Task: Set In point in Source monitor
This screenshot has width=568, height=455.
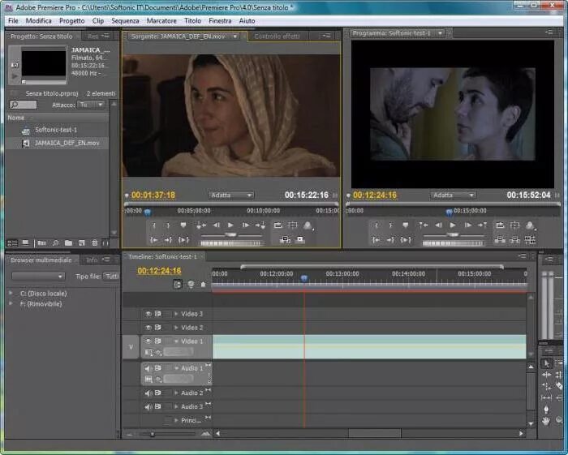Action: point(154,225)
